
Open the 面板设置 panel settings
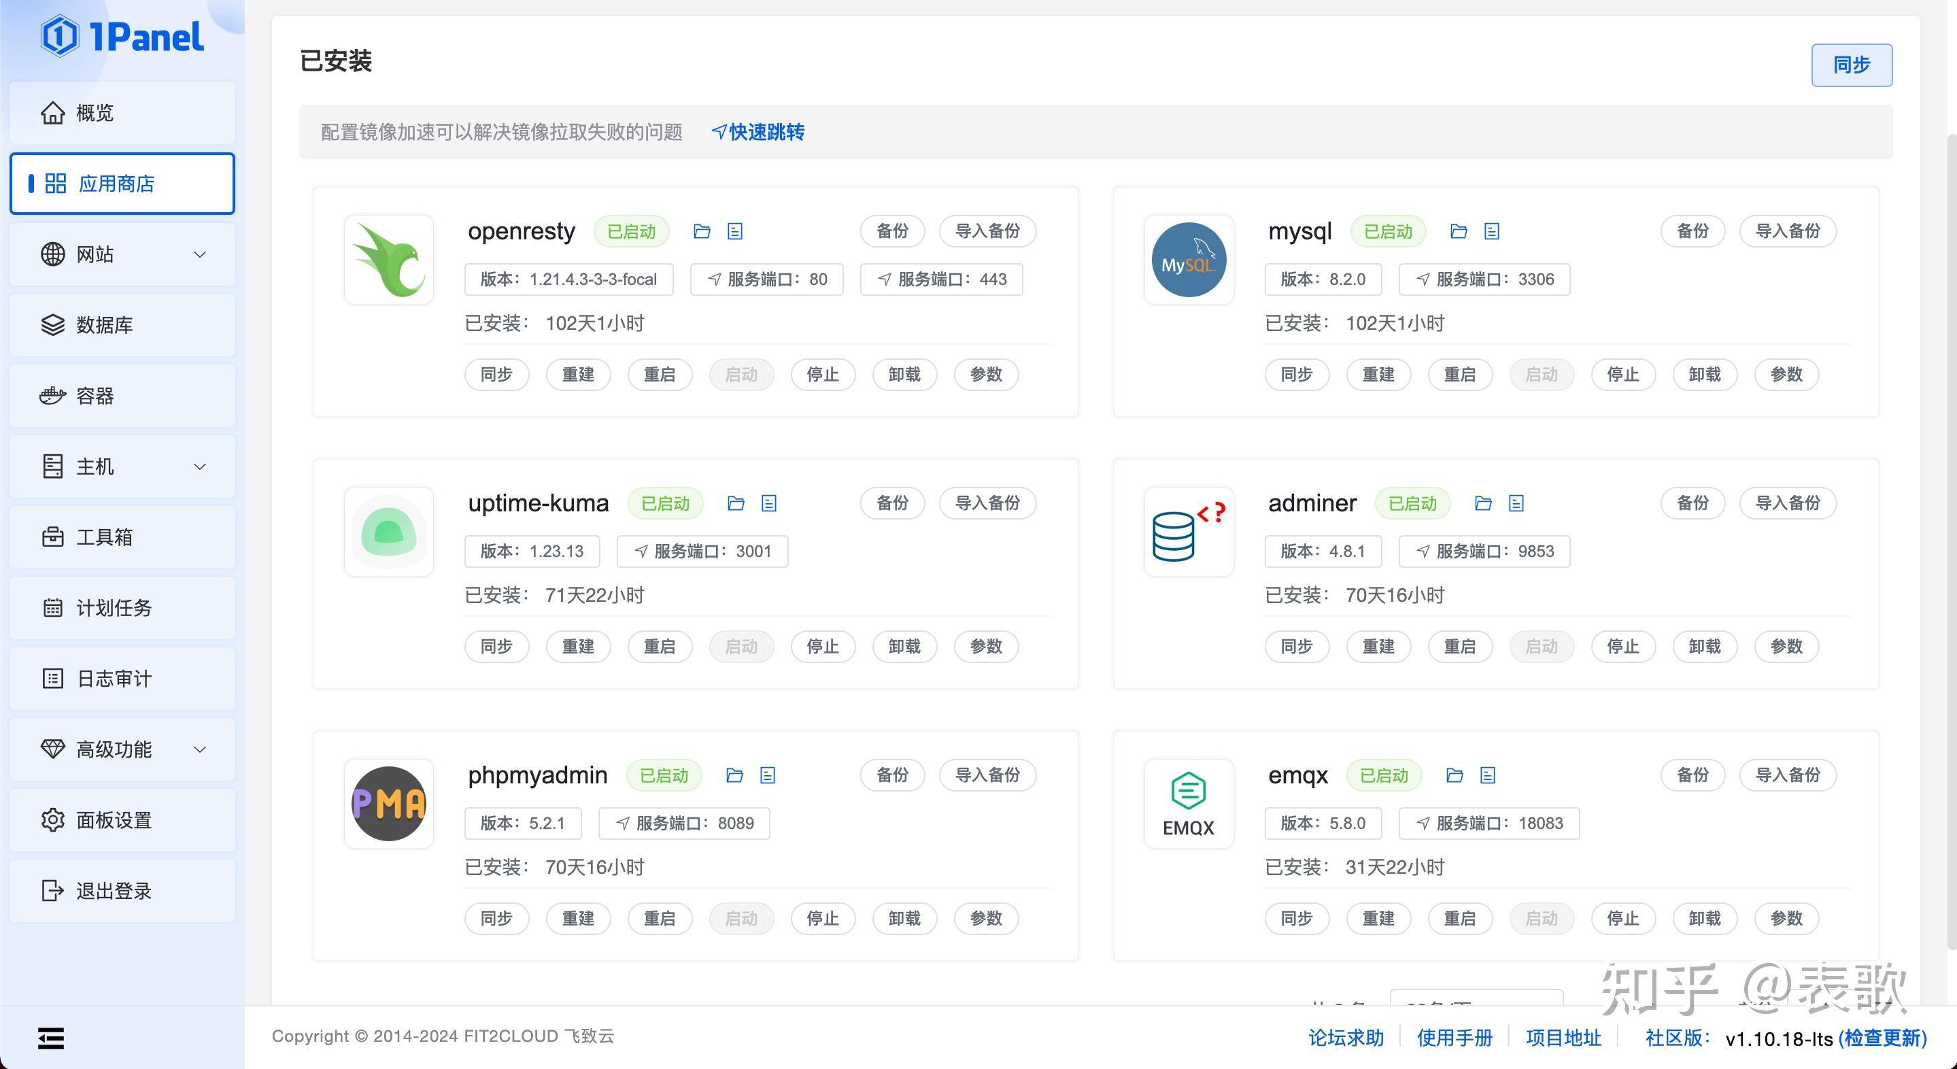pos(122,820)
